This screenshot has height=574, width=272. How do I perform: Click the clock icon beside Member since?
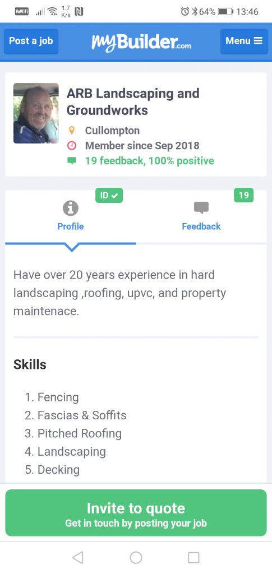72,146
